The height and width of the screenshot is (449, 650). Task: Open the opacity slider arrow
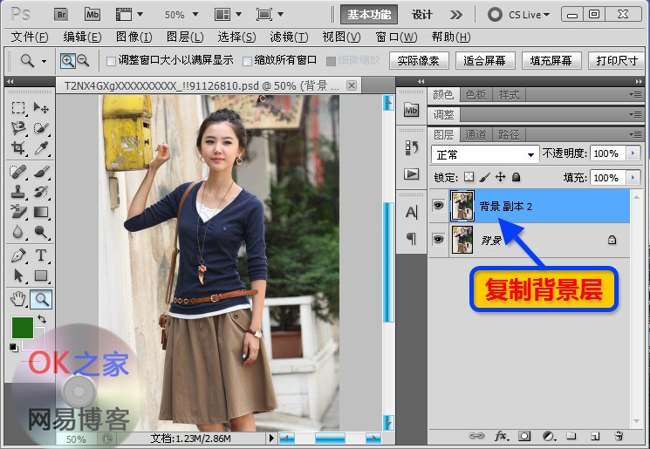(x=633, y=153)
